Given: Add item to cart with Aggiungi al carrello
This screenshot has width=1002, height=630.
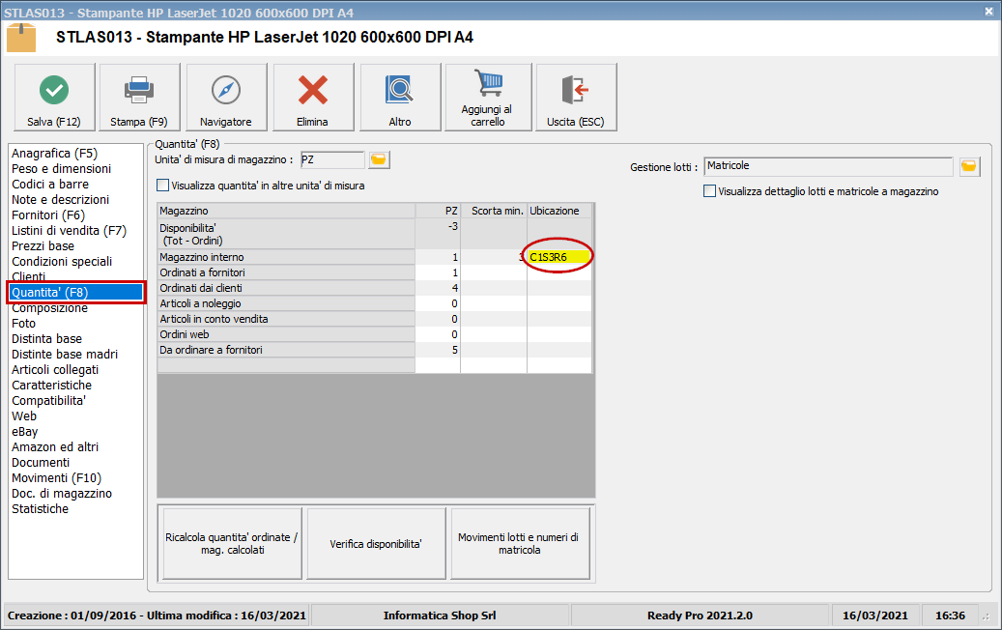Looking at the screenshot, I should tap(488, 98).
